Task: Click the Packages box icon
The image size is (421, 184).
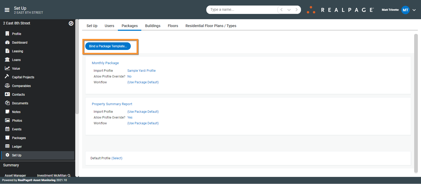Action: 7,138
